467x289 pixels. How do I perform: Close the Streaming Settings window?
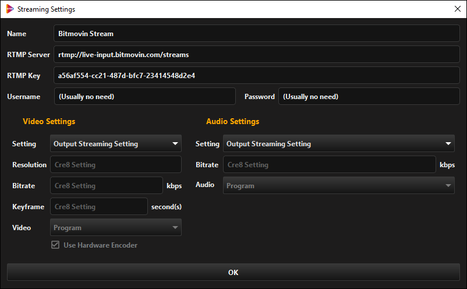(458, 9)
